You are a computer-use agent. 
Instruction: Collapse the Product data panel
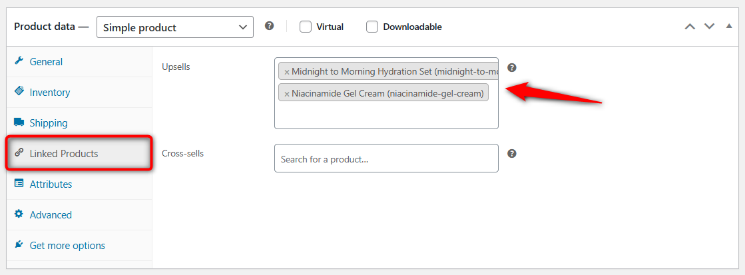coord(729,27)
